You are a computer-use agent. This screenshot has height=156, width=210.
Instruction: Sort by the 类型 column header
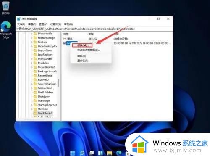[x=91, y=34]
